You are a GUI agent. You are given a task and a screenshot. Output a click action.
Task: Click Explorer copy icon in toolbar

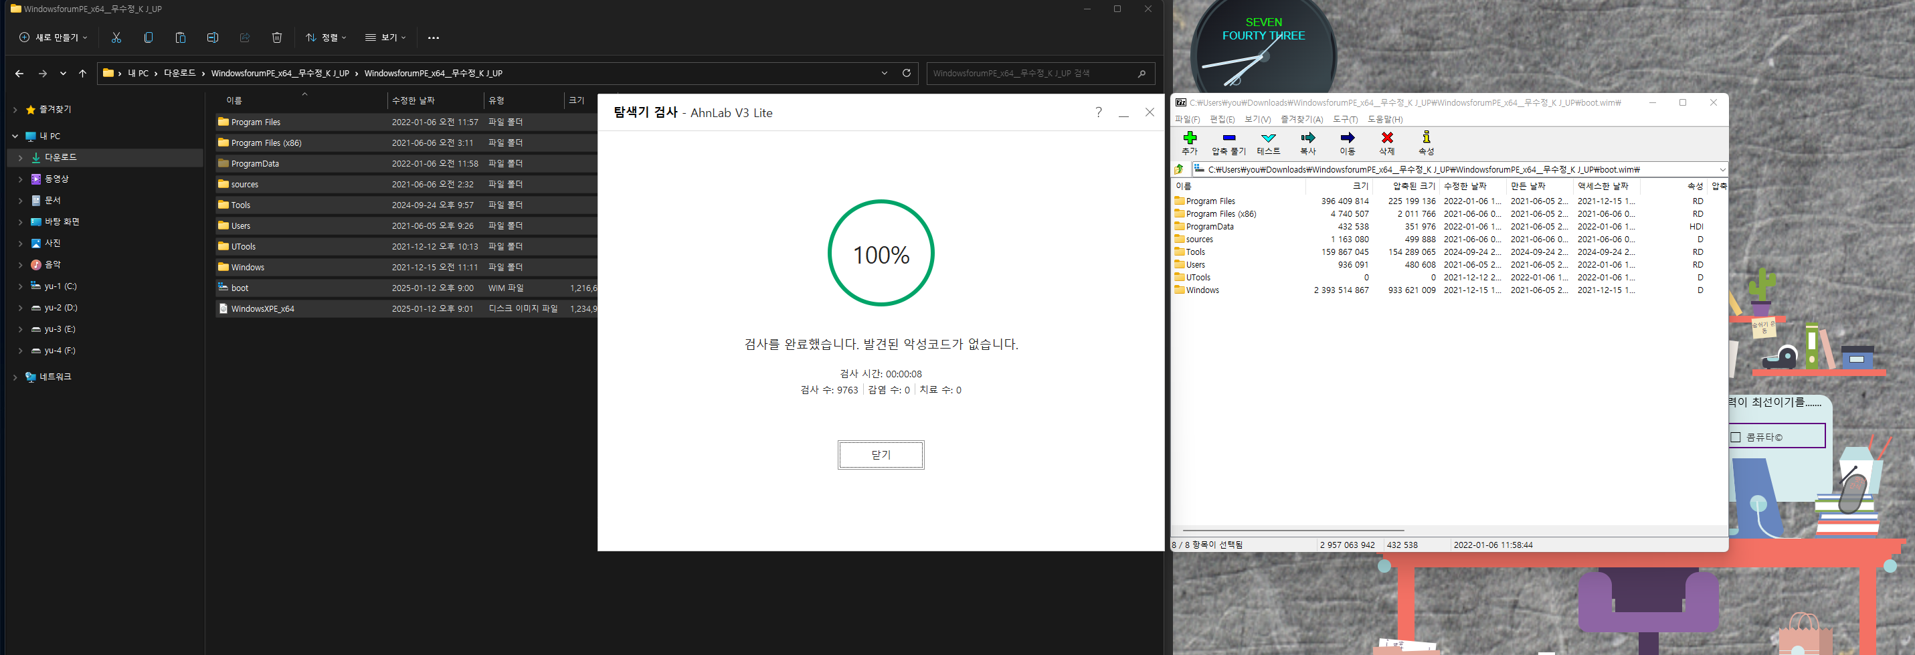148,37
